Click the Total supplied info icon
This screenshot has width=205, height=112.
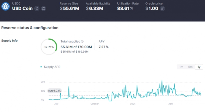[x=82, y=42]
